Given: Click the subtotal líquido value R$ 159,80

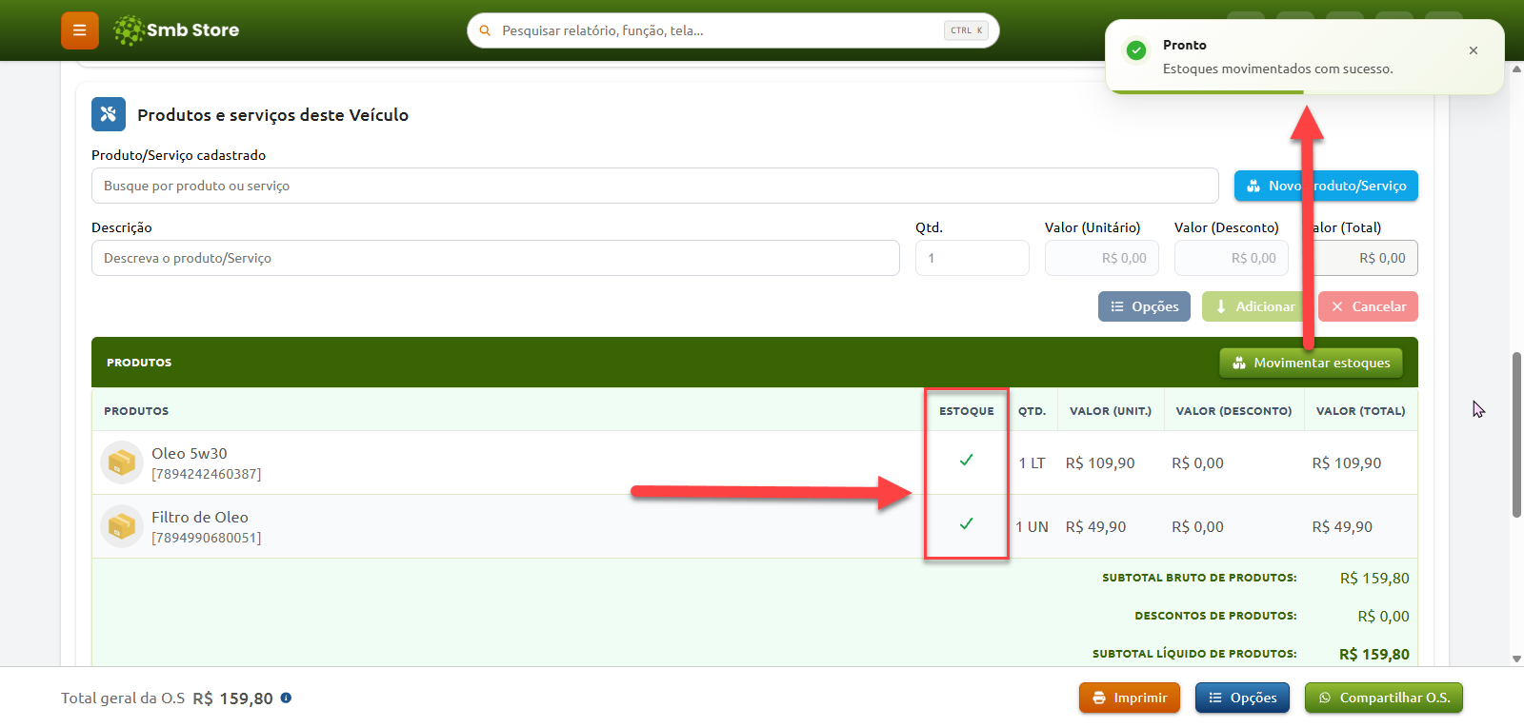Looking at the screenshot, I should point(1374,655).
